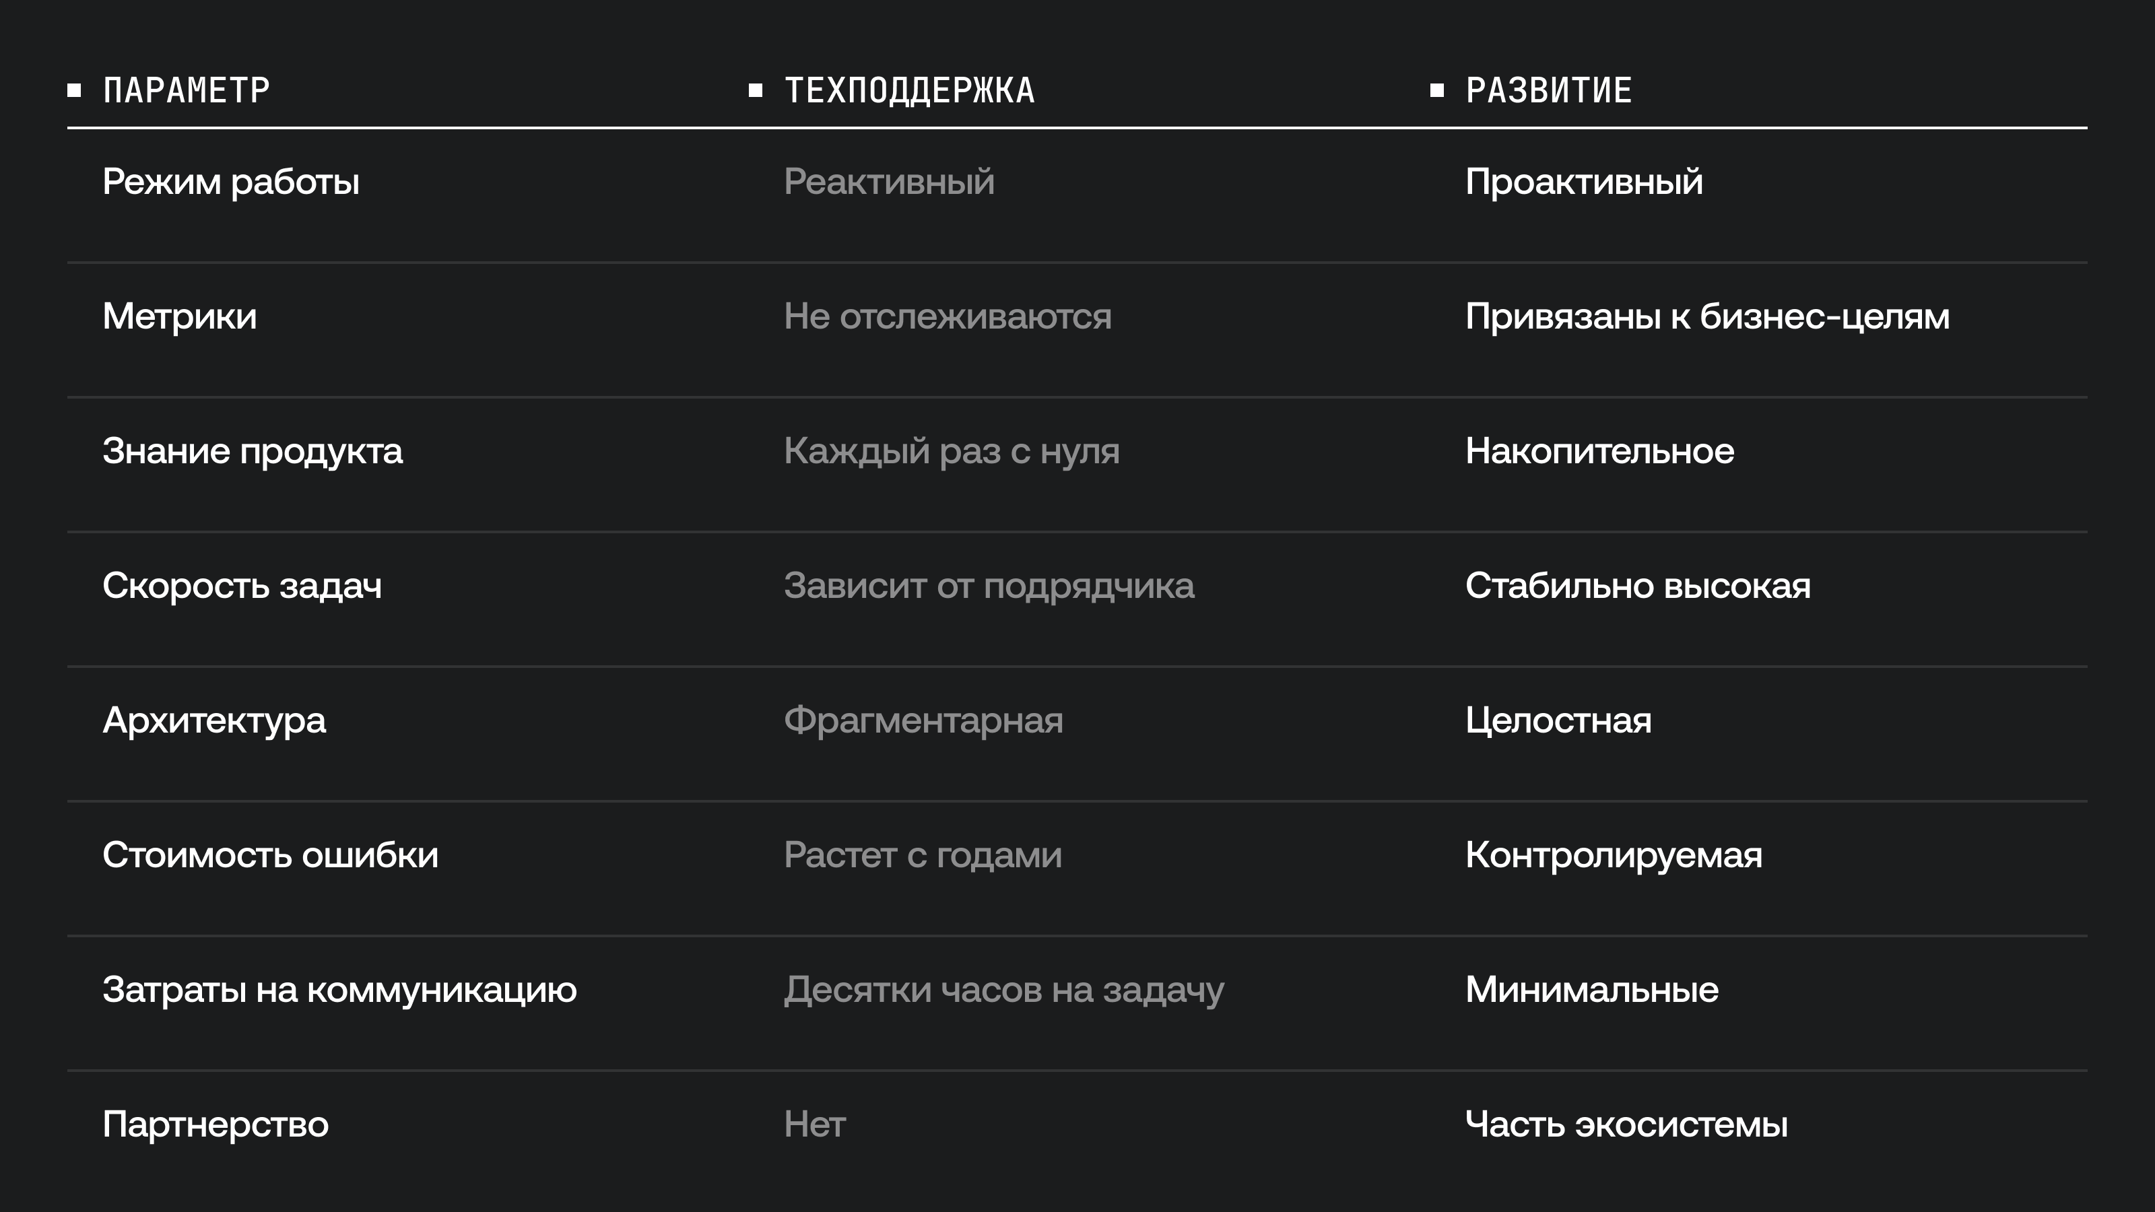Screen dimensions: 2155x1212
Task: Click the Фрагментарная cell
Action: click(923, 721)
